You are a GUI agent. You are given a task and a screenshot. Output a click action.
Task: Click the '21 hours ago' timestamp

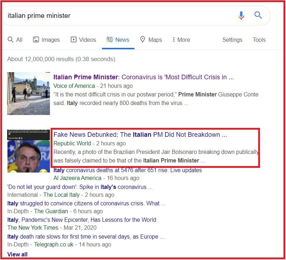coord(116,86)
